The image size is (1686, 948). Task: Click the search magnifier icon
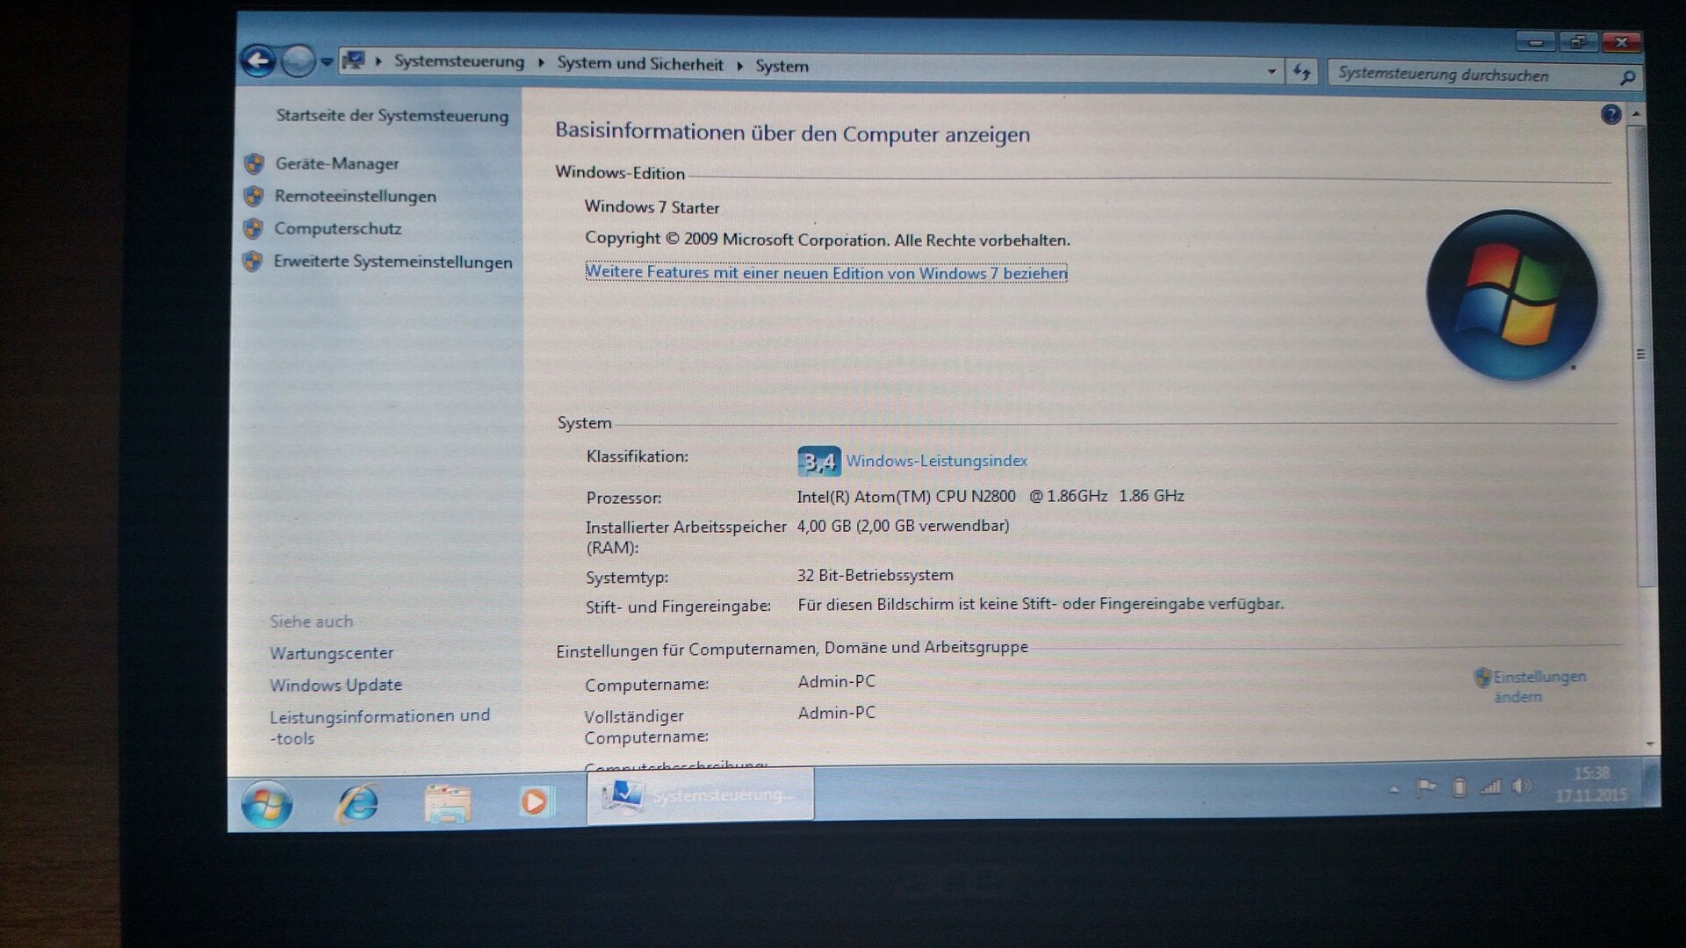(1627, 78)
